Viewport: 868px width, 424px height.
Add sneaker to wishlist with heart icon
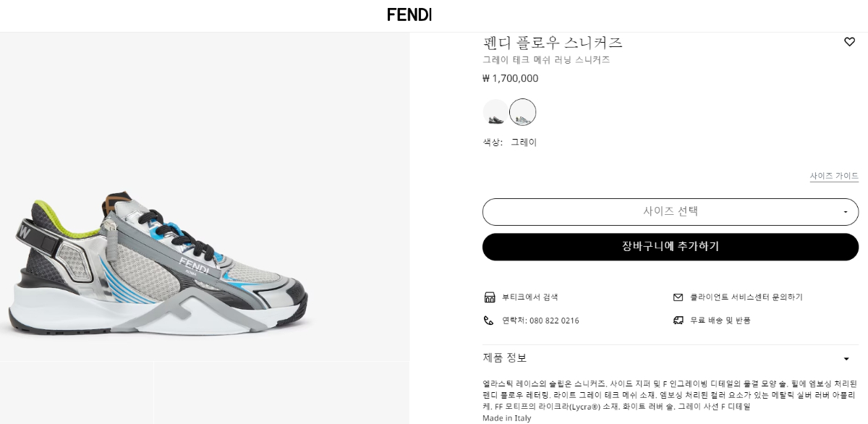(x=849, y=42)
